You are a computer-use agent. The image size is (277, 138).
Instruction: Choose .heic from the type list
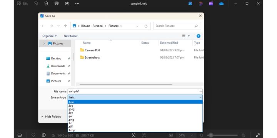(x=135, y=102)
